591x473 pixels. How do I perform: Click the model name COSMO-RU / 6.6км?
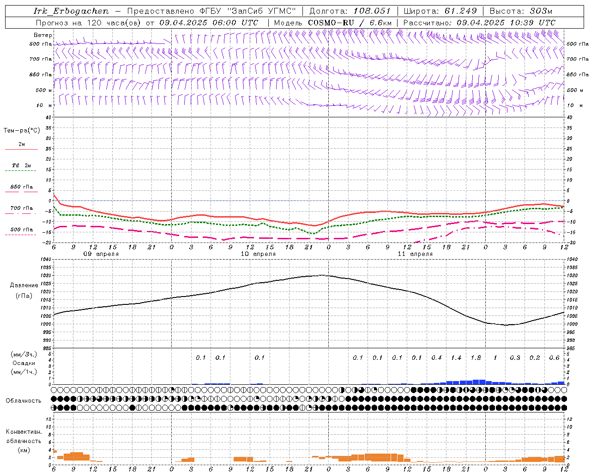350,23
